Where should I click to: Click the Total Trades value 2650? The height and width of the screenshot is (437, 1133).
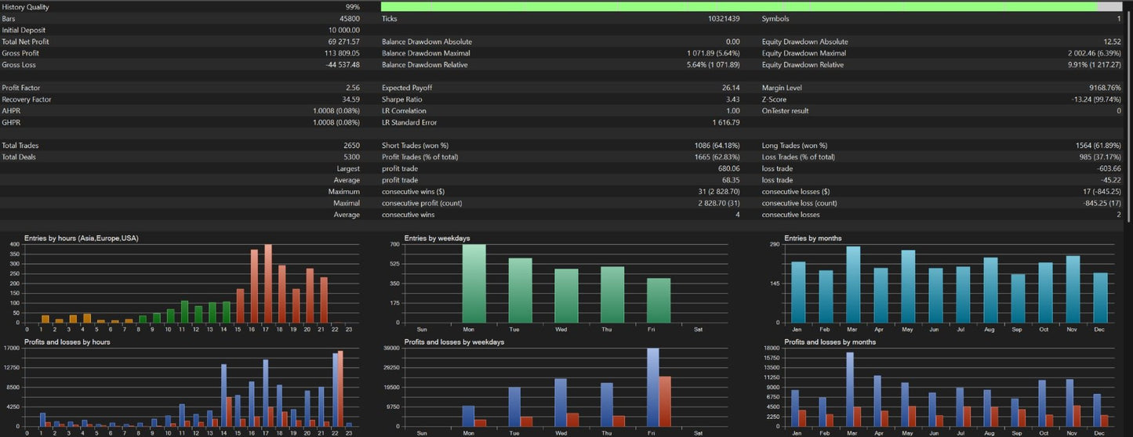point(351,146)
